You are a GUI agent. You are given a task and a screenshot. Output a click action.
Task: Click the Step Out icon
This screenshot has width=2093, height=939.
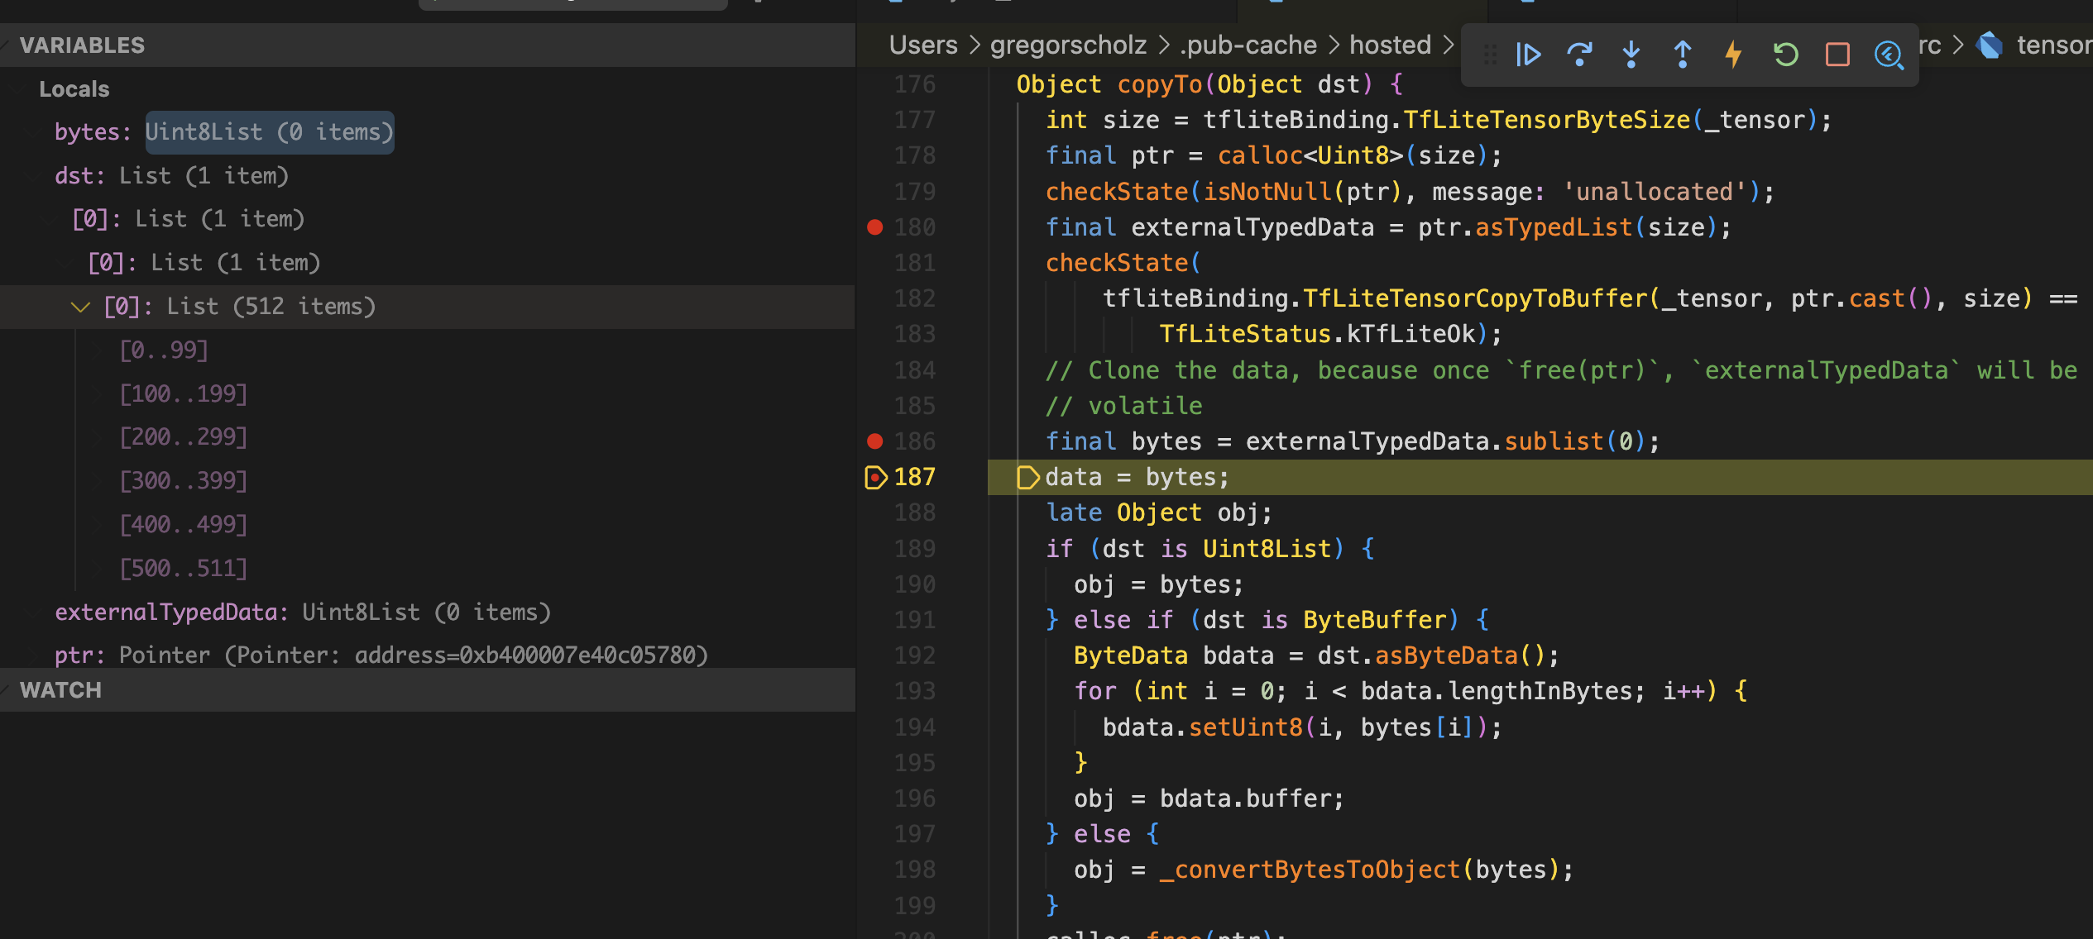coord(1682,55)
